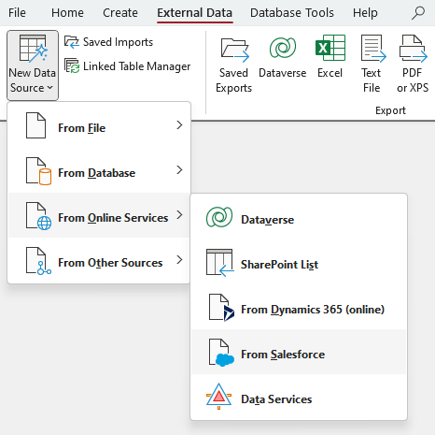Click the Export group label
Screen dimensions: 435x435
point(390,110)
